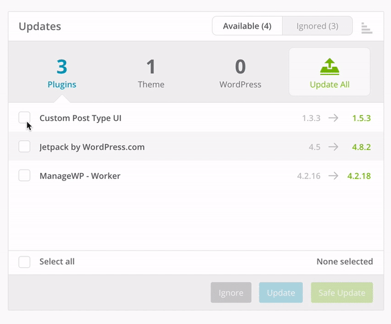Open the sort bars icon beside Ignored
Image resolution: width=391 pixels, height=324 pixels.
366,28
